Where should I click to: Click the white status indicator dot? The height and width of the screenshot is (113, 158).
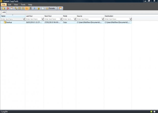[x=154, y=111]
